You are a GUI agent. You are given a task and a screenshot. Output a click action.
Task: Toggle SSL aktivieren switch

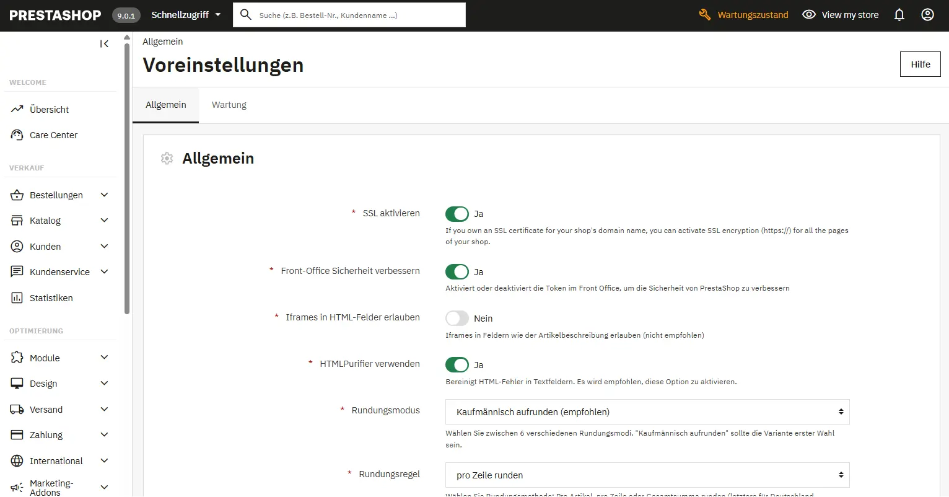(457, 214)
